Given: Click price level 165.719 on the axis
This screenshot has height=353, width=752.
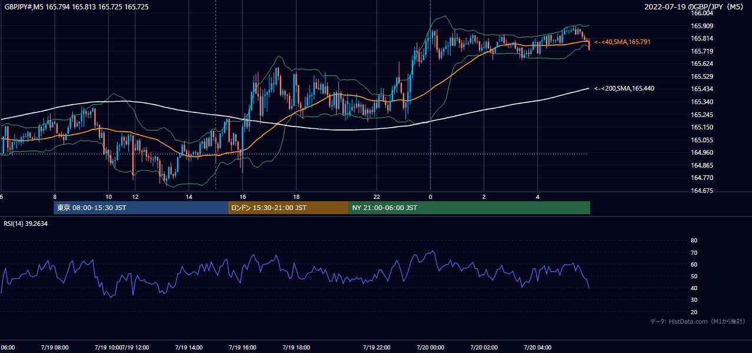Looking at the screenshot, I should [x=703, y=51].
